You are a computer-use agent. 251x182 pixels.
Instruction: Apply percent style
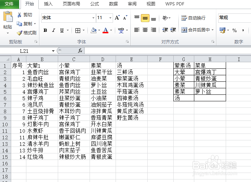[234, 30]
